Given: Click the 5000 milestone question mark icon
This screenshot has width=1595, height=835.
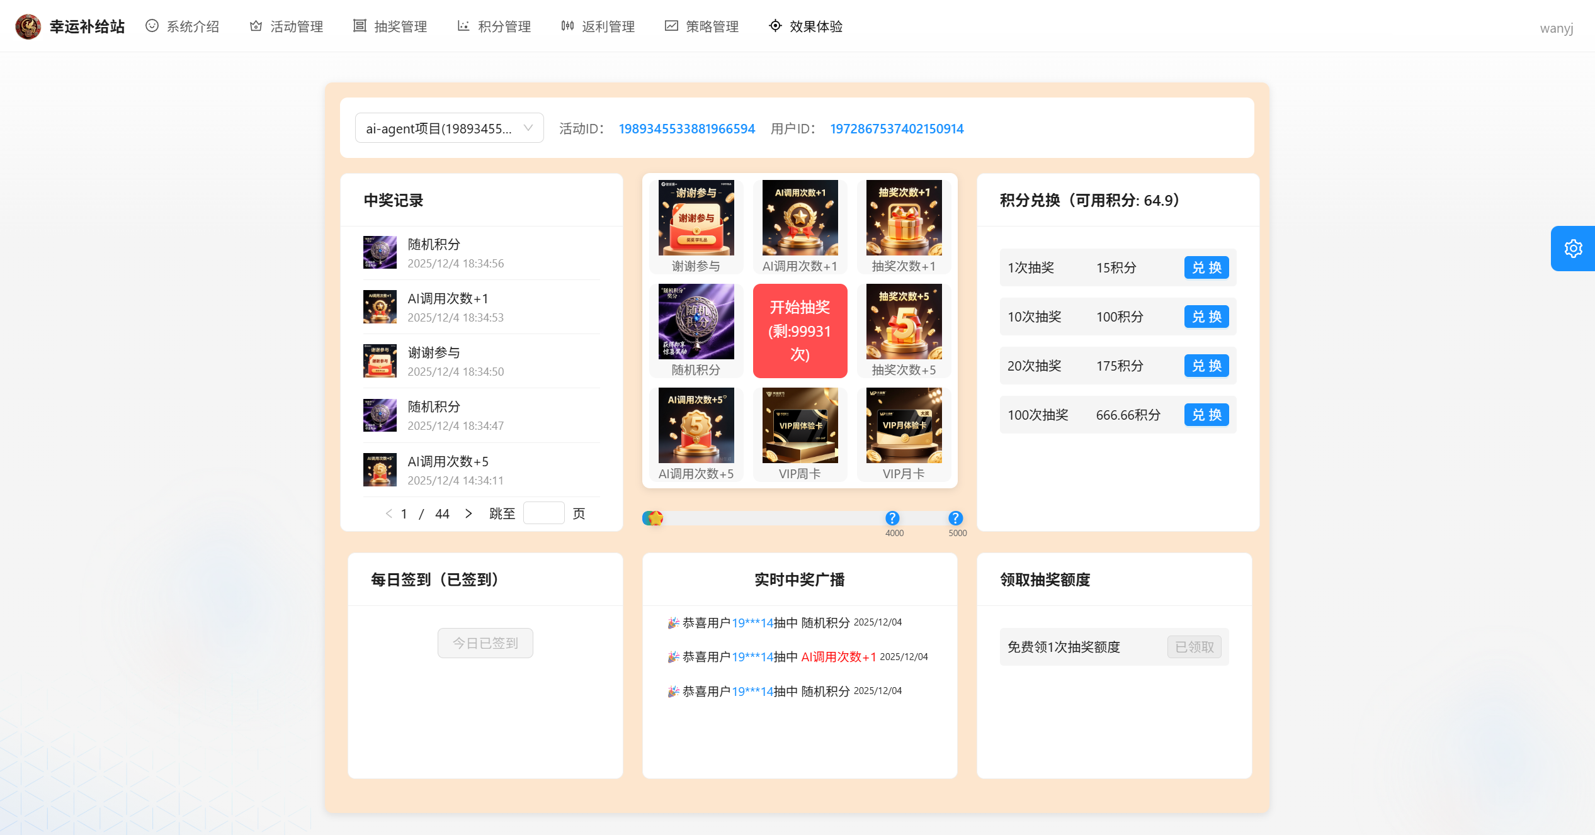Looking at the screenshot, I should pyautogui.click(x=955, y=518).
